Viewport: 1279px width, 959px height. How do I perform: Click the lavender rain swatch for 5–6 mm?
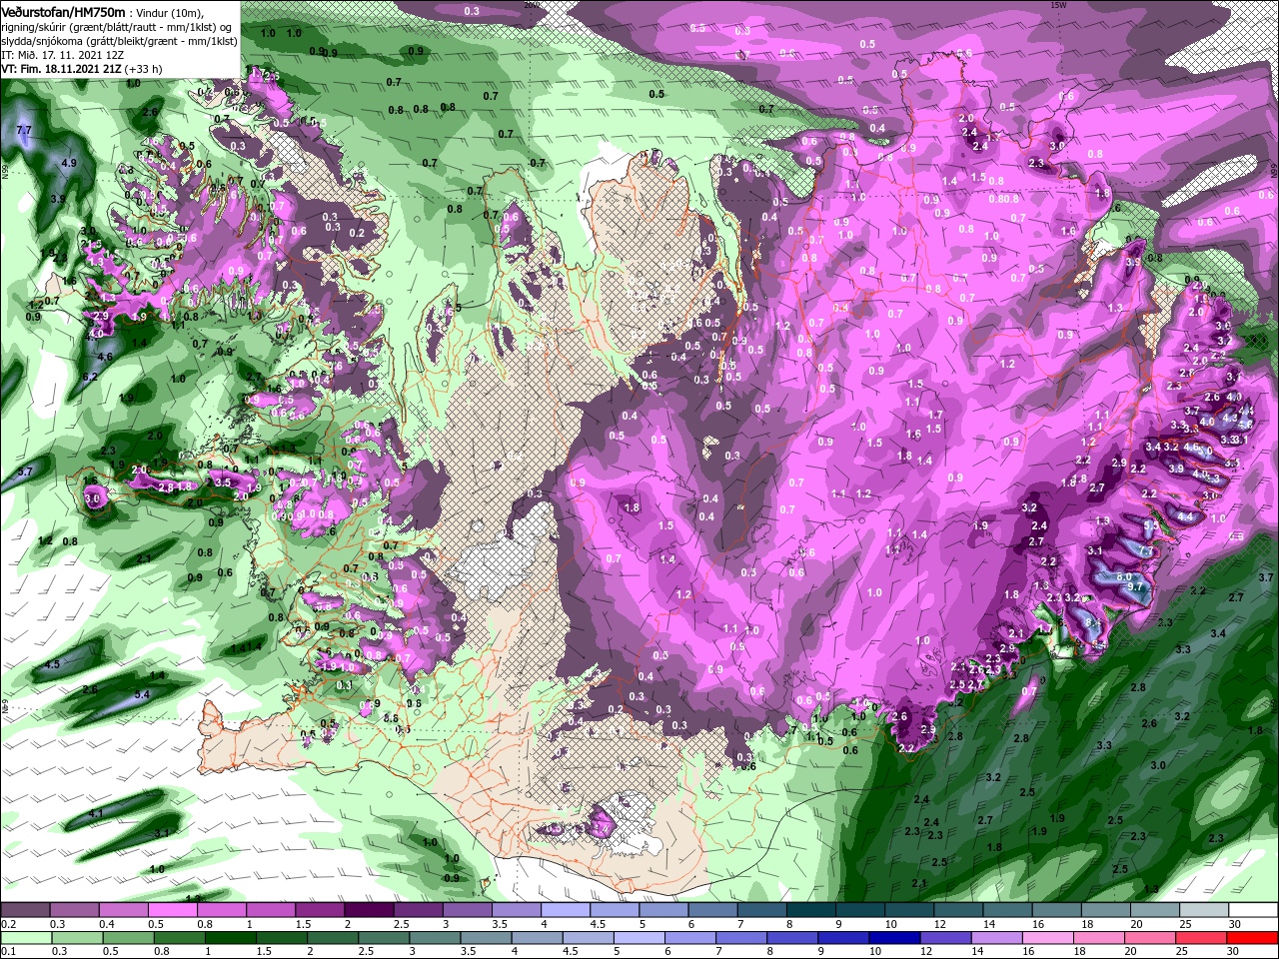639,938
